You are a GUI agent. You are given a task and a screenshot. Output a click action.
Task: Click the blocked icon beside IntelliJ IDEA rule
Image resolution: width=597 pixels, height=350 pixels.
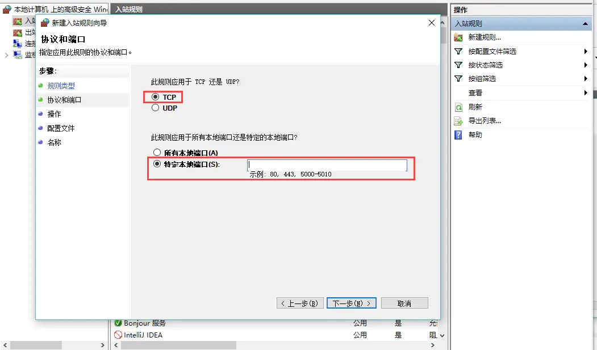[118, 335]
